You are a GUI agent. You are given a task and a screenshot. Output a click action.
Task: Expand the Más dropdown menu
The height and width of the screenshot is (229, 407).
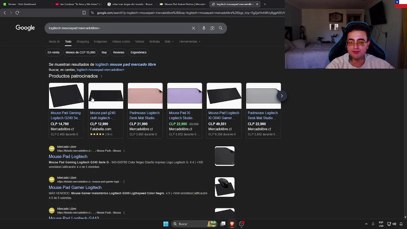[169, 42]
